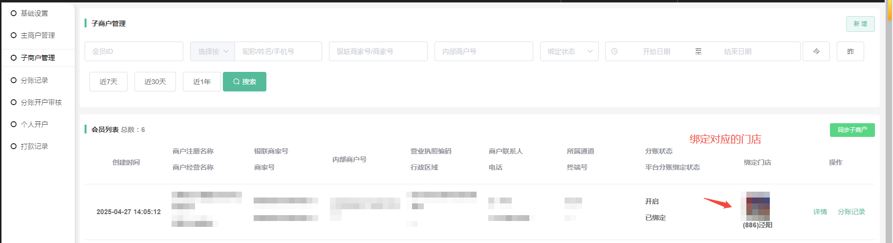Filter by 近30天
This screenshot has width=893, height=243.
(x=155, y=82)
